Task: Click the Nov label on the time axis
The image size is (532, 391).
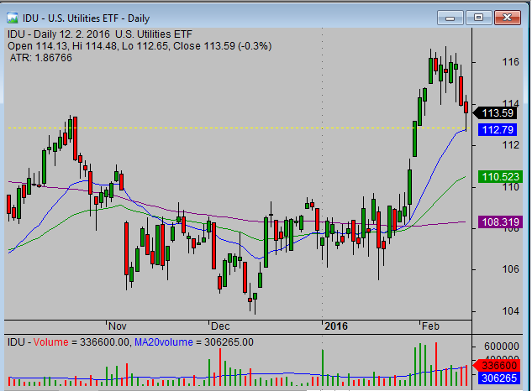Action: click(118, 326)
